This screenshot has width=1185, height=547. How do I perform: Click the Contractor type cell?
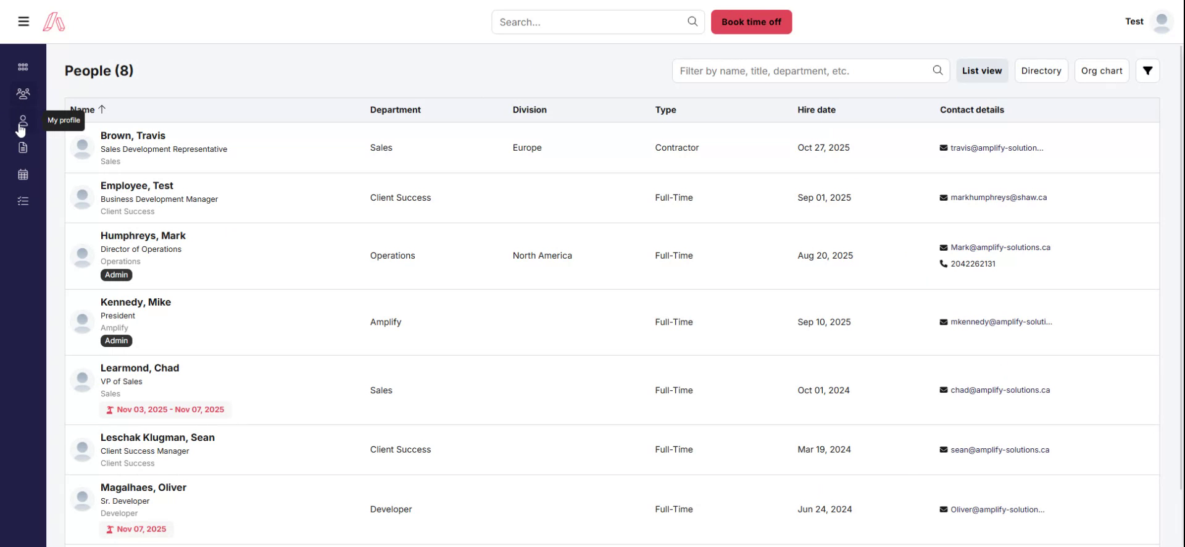point(677,148)
